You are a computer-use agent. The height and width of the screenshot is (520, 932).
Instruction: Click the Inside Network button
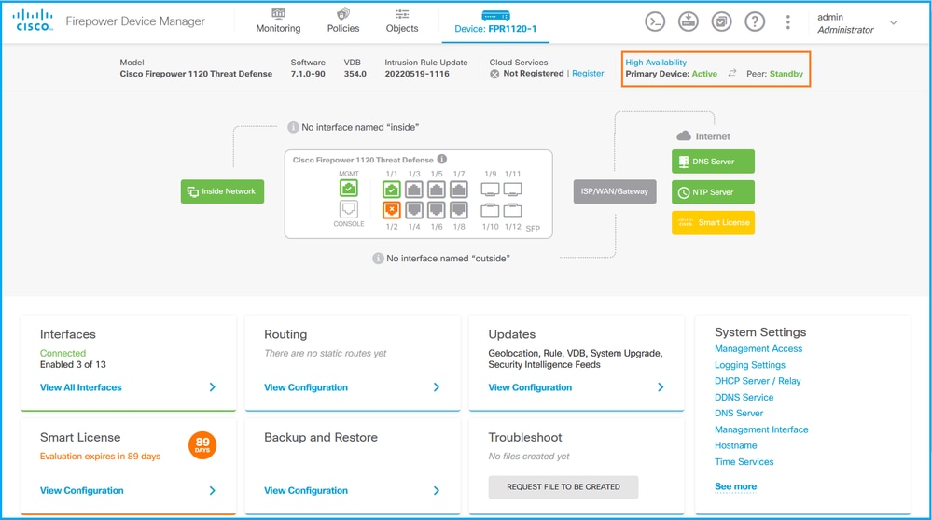click(222, 191)
